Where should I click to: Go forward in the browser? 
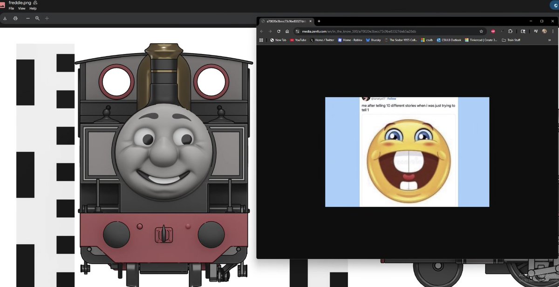[x=270, y=31]
